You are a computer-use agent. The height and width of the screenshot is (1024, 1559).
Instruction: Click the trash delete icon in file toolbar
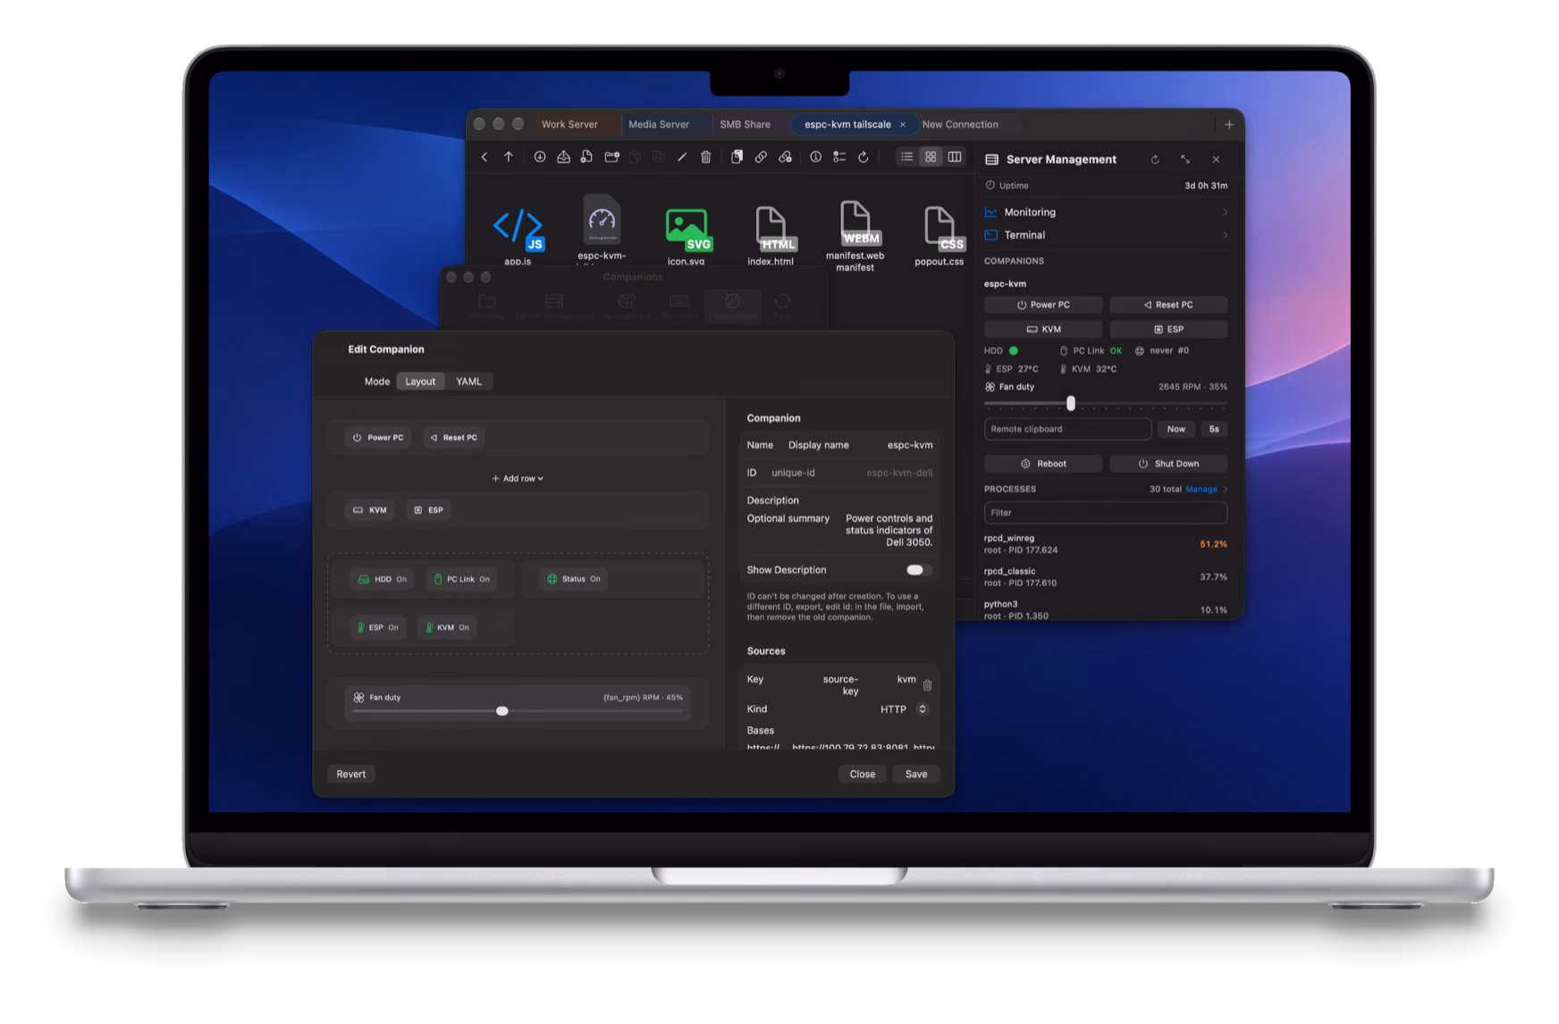click(x=706, y=157)
